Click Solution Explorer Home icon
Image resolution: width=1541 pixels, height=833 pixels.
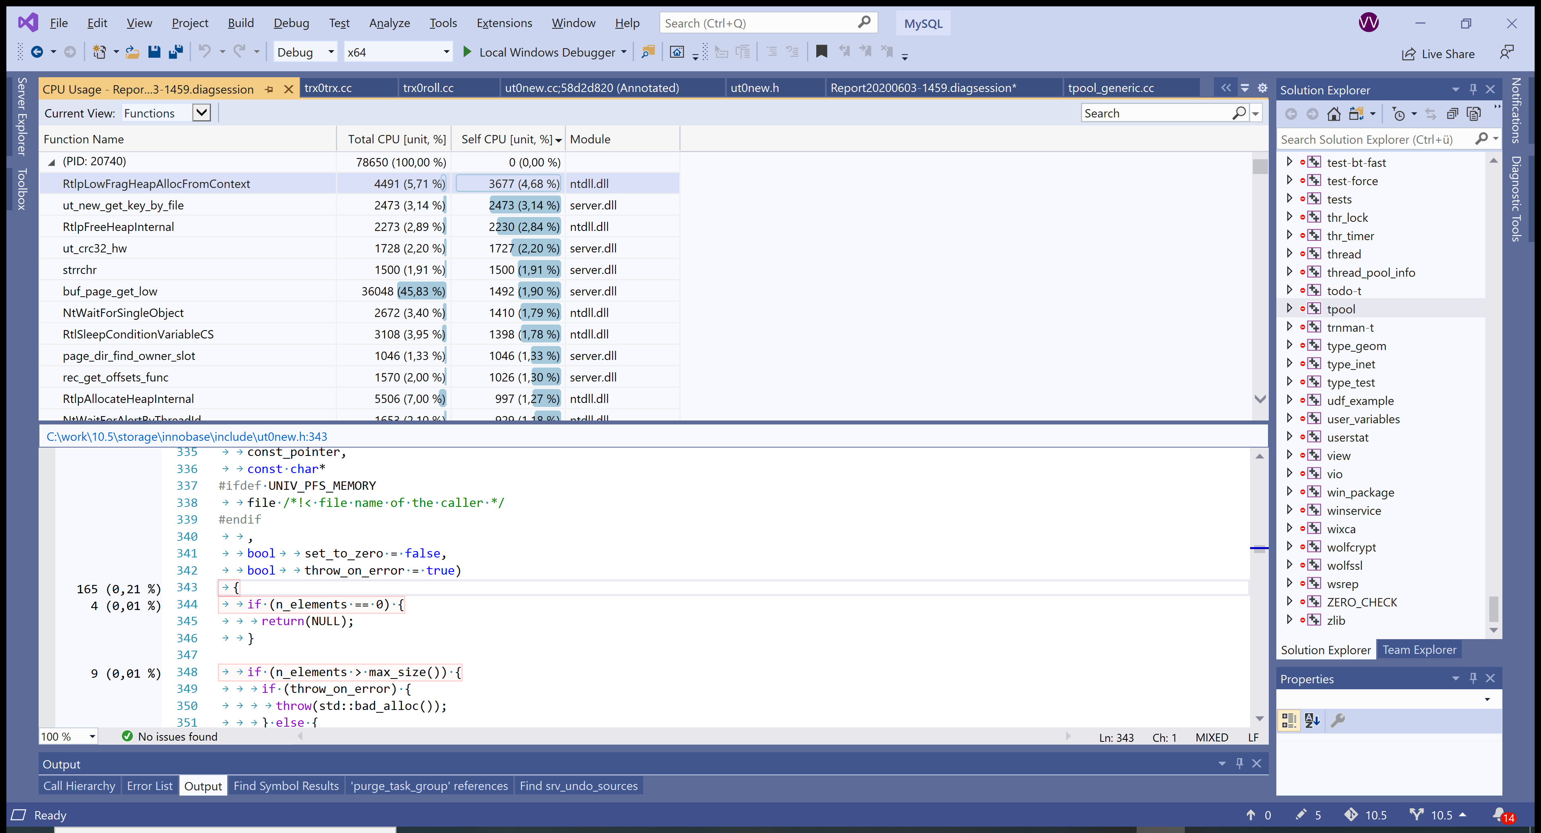(1333, 114)
